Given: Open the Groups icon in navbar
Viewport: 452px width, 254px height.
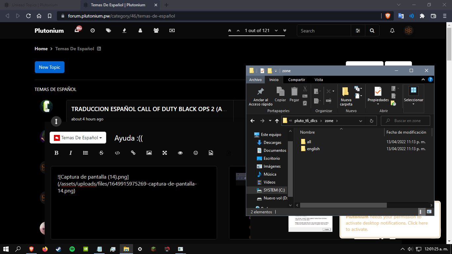Looking at the screenshot, I should point(156,30).
